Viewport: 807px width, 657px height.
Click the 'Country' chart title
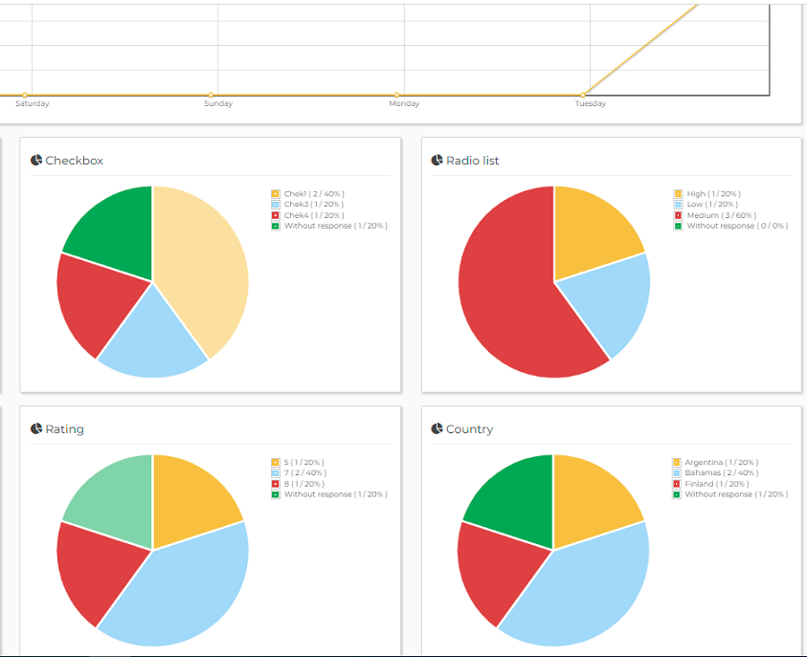coord(469,428)
